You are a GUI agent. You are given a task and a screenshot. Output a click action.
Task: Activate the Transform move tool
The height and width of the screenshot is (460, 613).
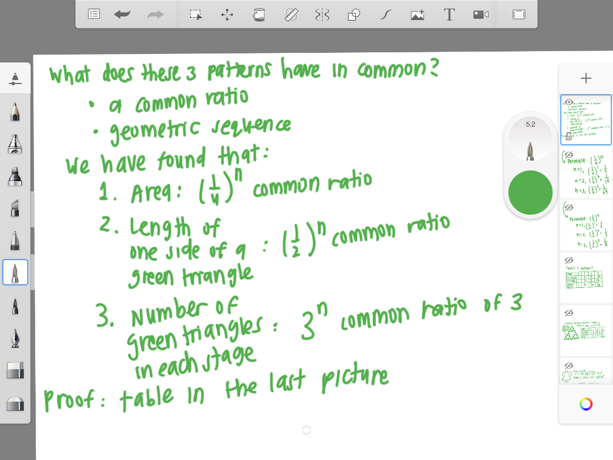click(227, 15)
